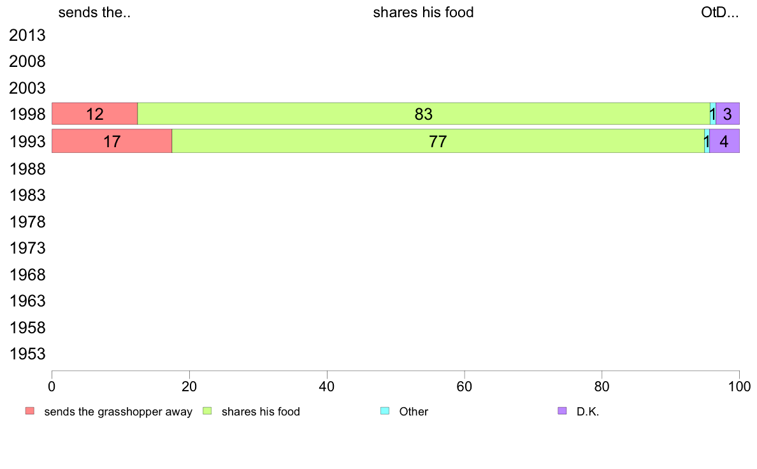Click the 'Other' legend text label
Screen dimensions: 757x469
[414, 412]
